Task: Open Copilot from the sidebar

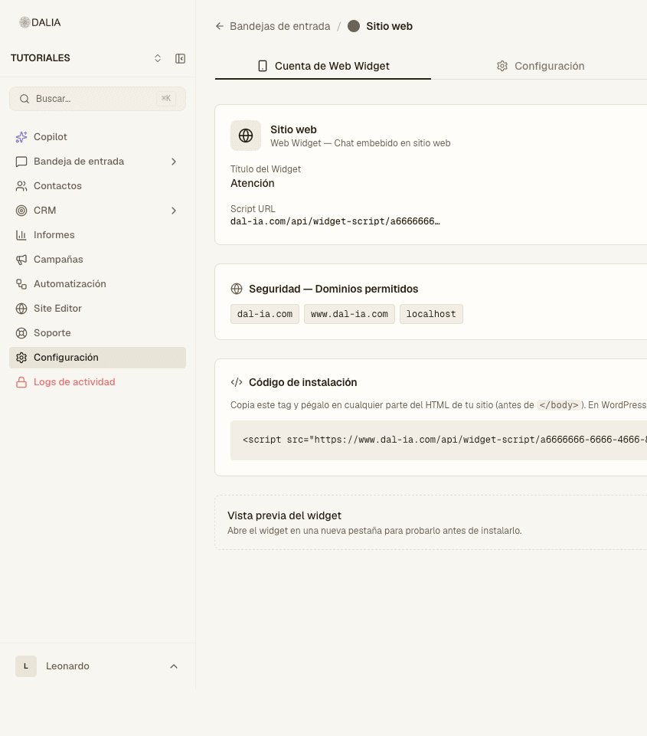Action: 97,137
